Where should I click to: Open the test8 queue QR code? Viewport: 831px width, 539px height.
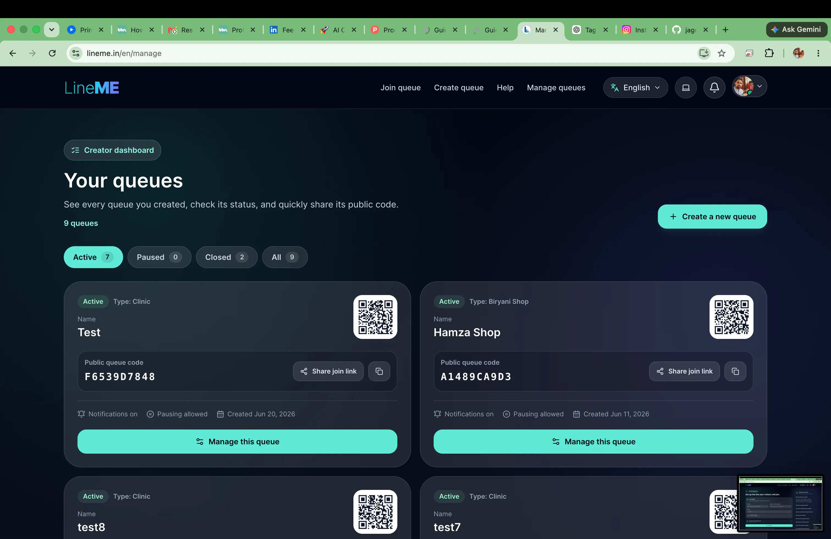tap(375, 512)
